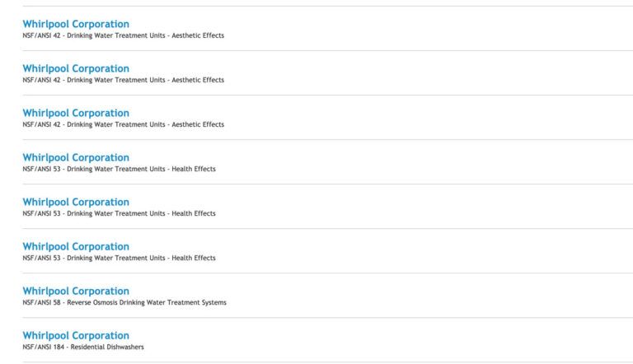This screenshot has height=364, width=633.
Task: Select the second Aesthetic Effects description line
Action: point(123,80)
